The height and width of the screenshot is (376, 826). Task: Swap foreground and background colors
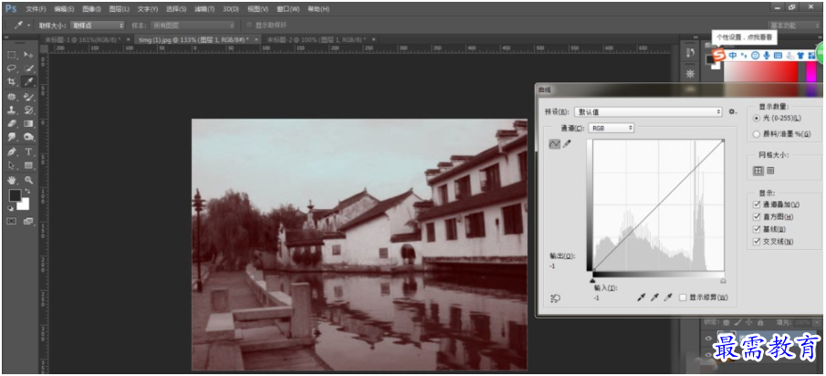click(26, 192)
